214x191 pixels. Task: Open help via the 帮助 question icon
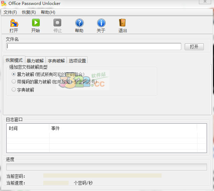[79, 23]
